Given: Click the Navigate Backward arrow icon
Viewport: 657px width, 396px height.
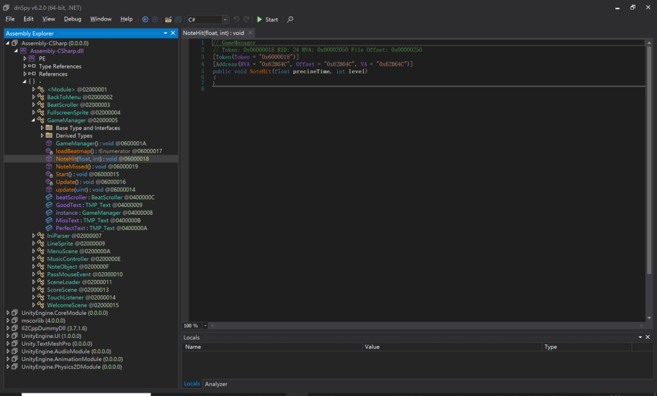Looking at the screenshot, I should coord(145,19).
